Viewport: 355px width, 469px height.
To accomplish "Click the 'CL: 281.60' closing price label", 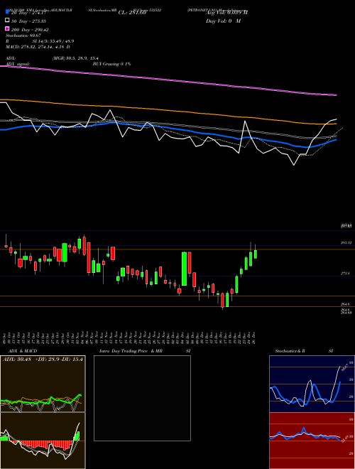I will click(132, 13).
